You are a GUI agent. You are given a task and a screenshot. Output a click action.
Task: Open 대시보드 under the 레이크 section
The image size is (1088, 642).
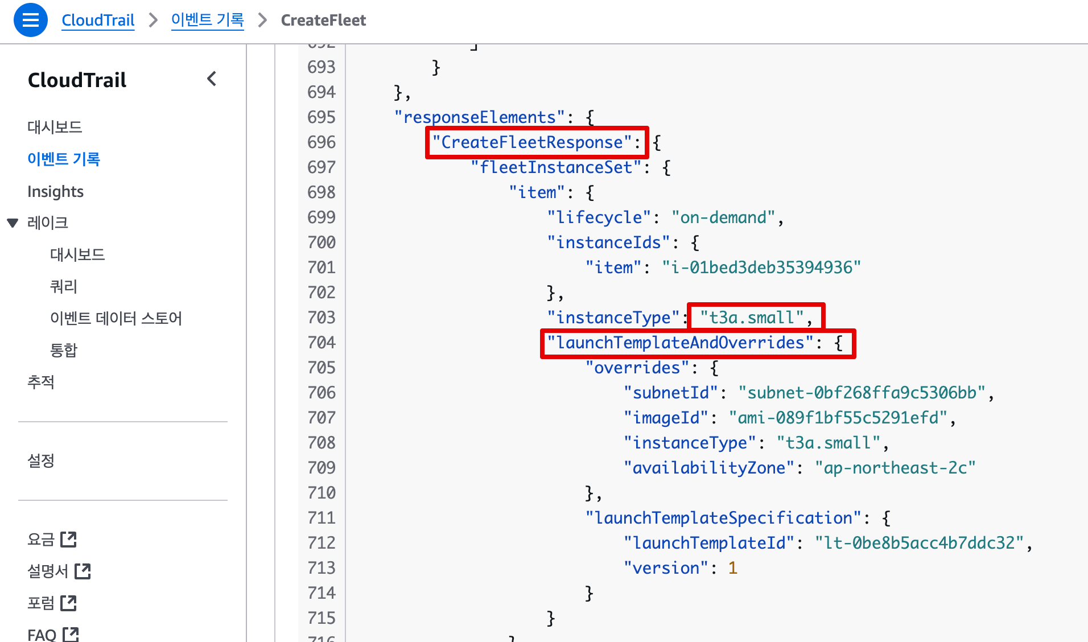click(x=77, y=254)
